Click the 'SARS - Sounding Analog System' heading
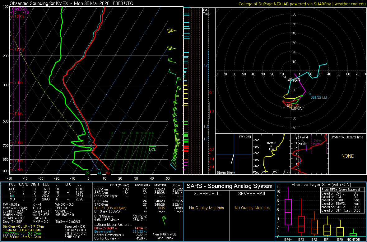Viewport: 367px width, 242px height. (x=230, y=186)
